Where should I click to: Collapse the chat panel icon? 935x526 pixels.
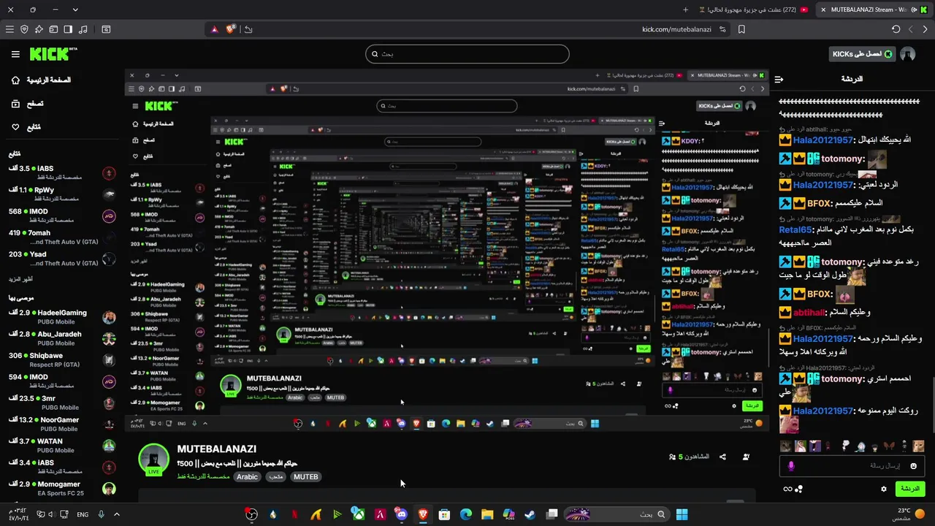[x=779, y=79]
